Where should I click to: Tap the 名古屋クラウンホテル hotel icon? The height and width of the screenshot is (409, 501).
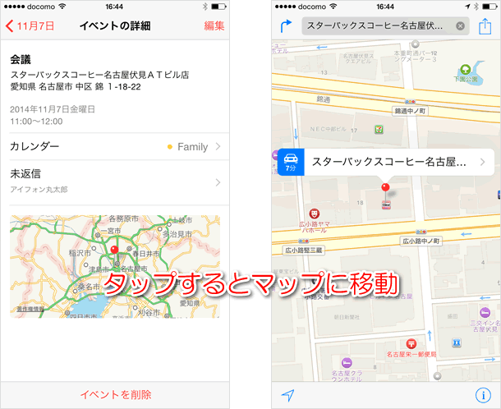[347, 363]
